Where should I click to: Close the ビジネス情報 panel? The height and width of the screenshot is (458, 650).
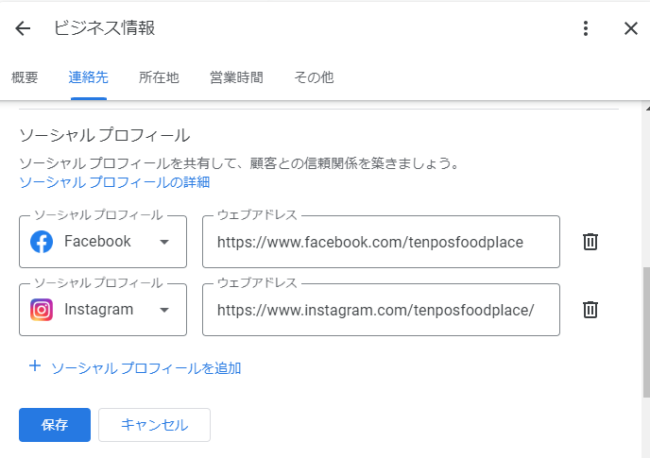tap(630, 28)
